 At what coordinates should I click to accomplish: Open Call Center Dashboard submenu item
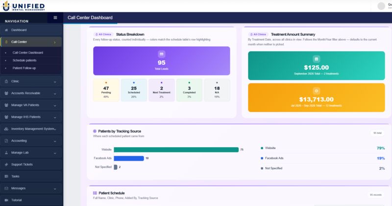click(x=28, y=53)
